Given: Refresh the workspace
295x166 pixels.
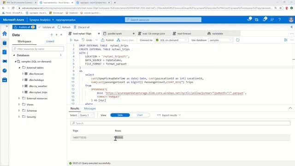Looking at the screenshot, I should 64,27.
